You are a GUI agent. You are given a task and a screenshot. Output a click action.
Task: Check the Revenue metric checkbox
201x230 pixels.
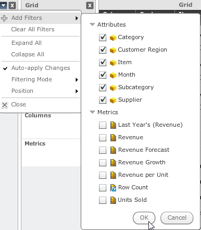tap(103, 138)
